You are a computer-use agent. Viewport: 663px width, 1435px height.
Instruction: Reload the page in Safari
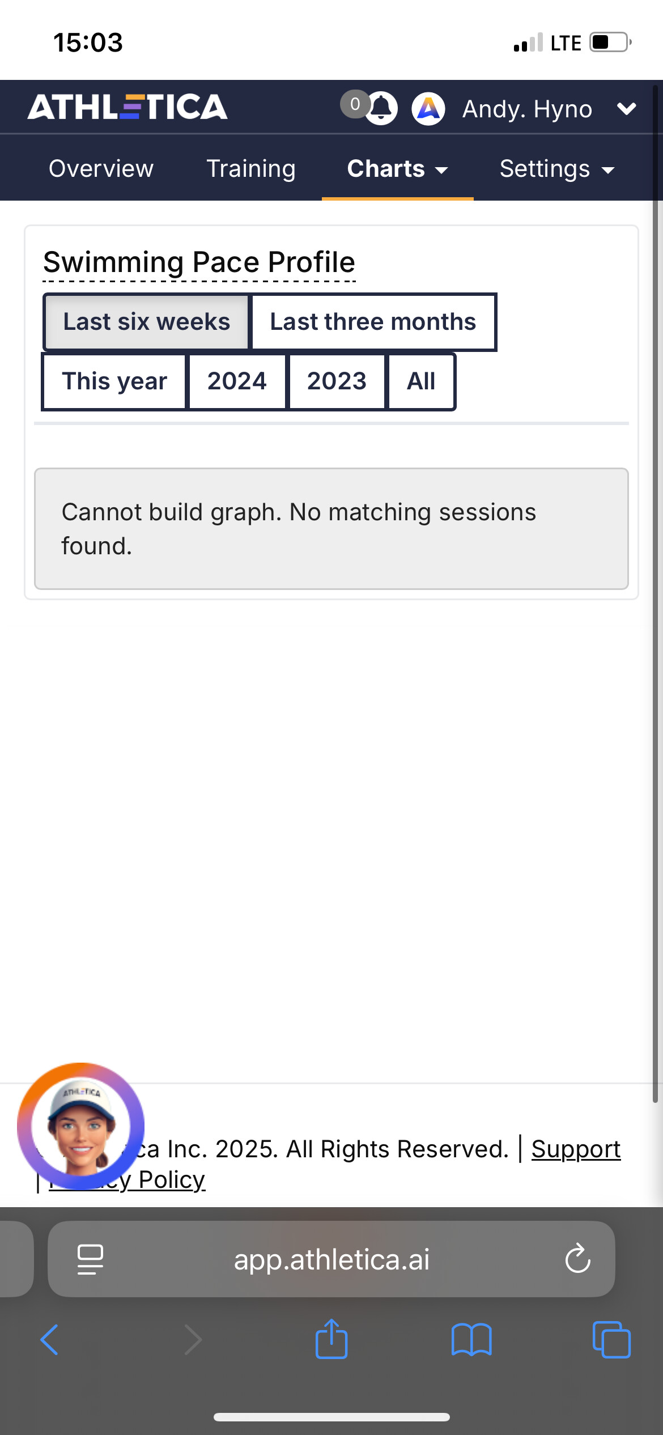tap(577, 1259)
